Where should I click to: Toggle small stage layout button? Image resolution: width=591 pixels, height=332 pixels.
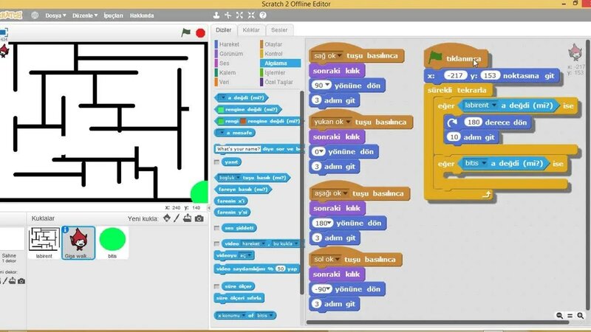(4, 32)
